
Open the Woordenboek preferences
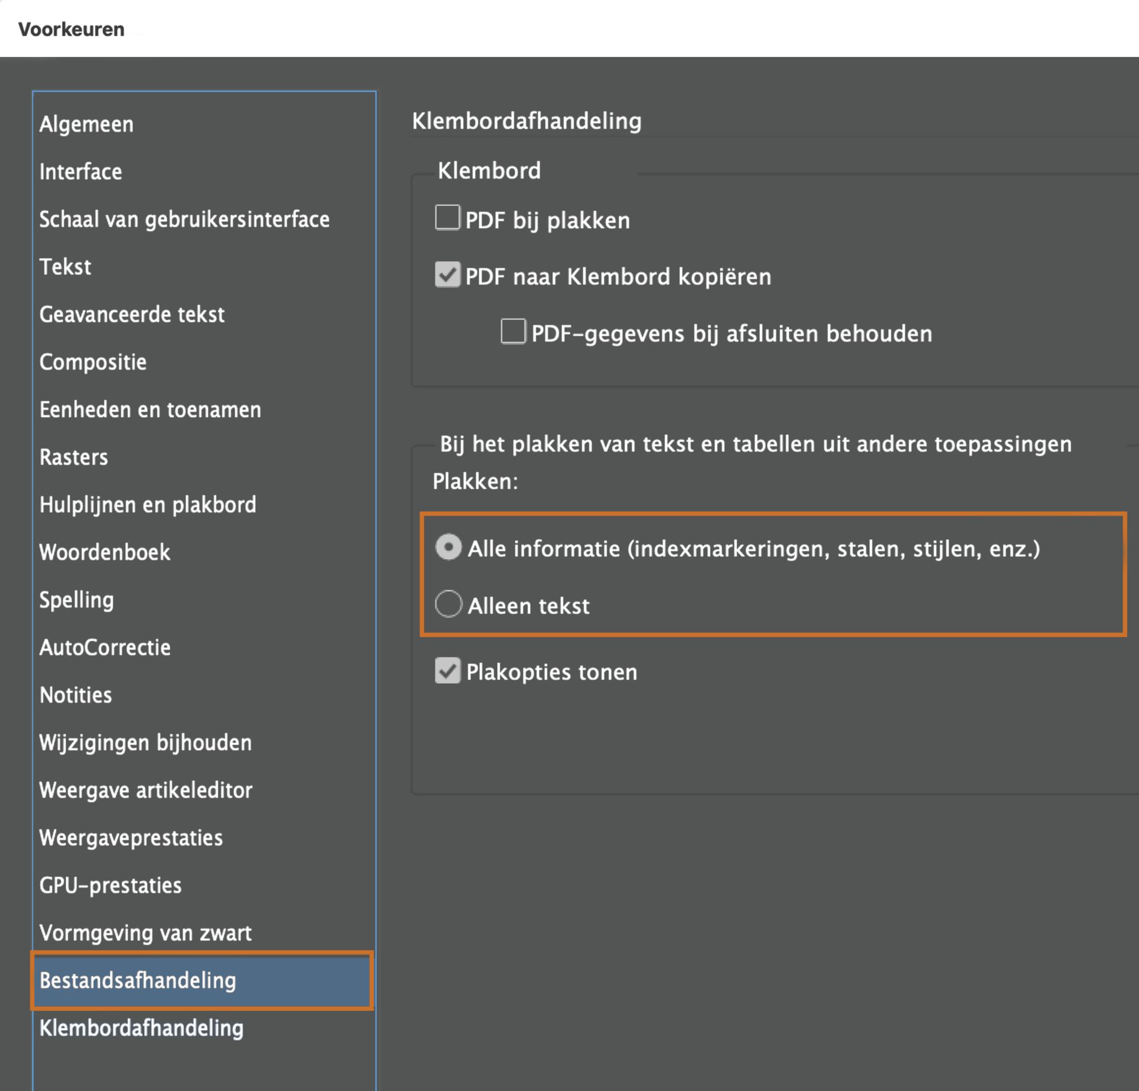tap(104, 552)
